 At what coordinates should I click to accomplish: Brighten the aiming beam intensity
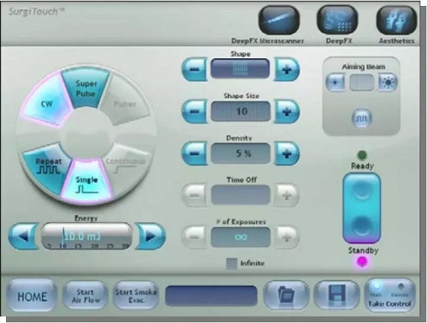pyautogui.click(x=388, y=82)
